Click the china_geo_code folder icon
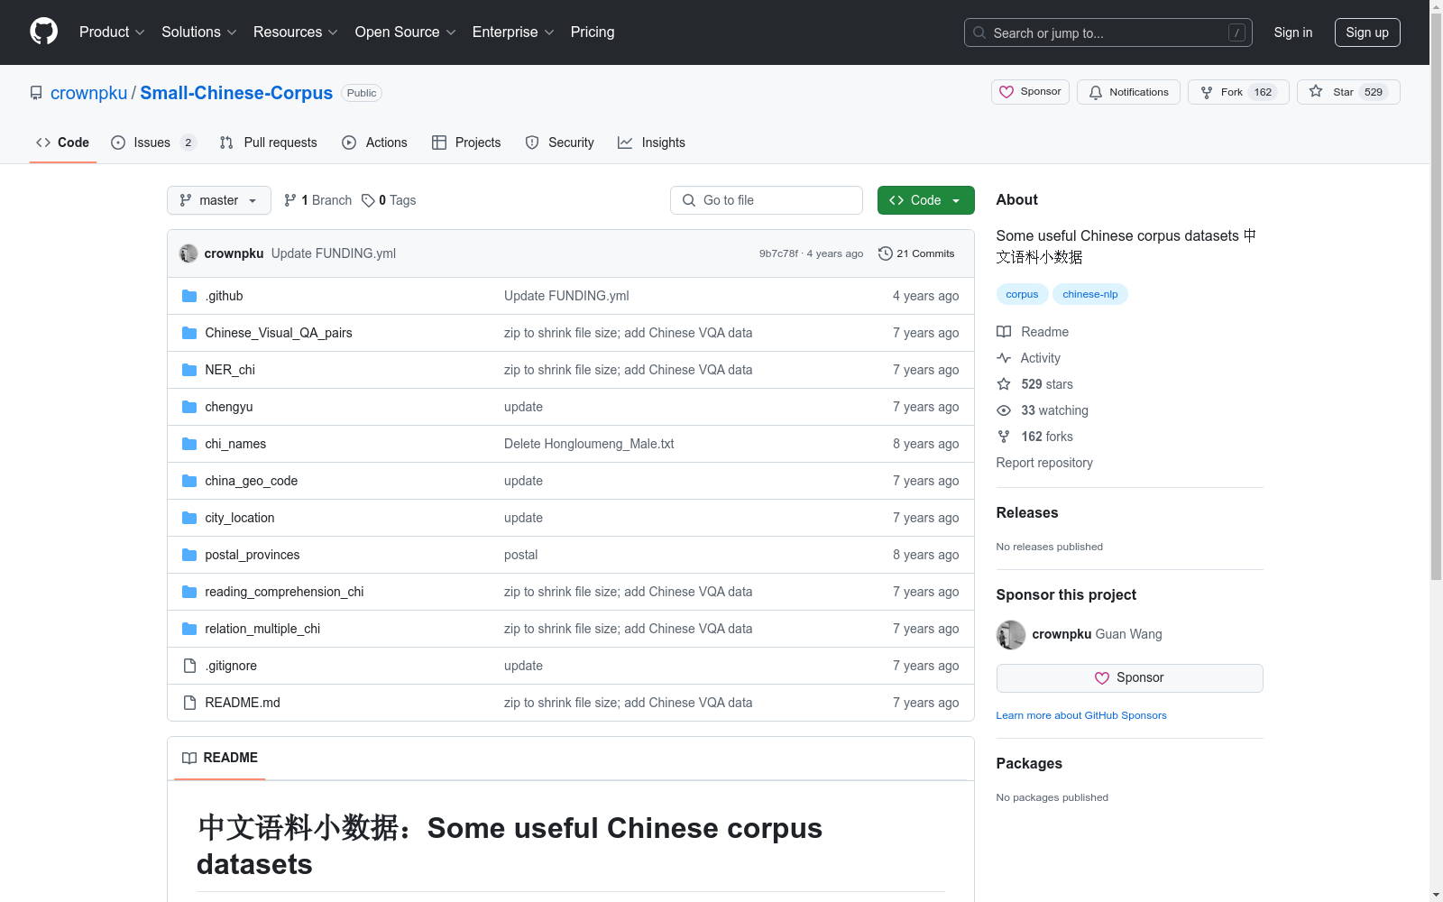 (x=189, y=481)
